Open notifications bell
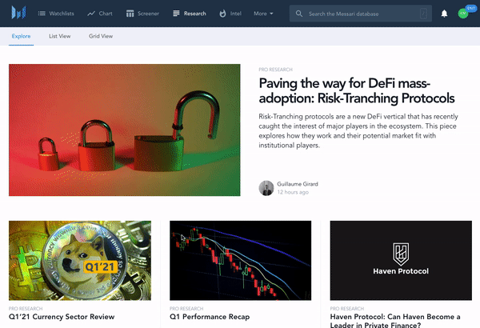480x328 pixels. click(x=444, y=14)
